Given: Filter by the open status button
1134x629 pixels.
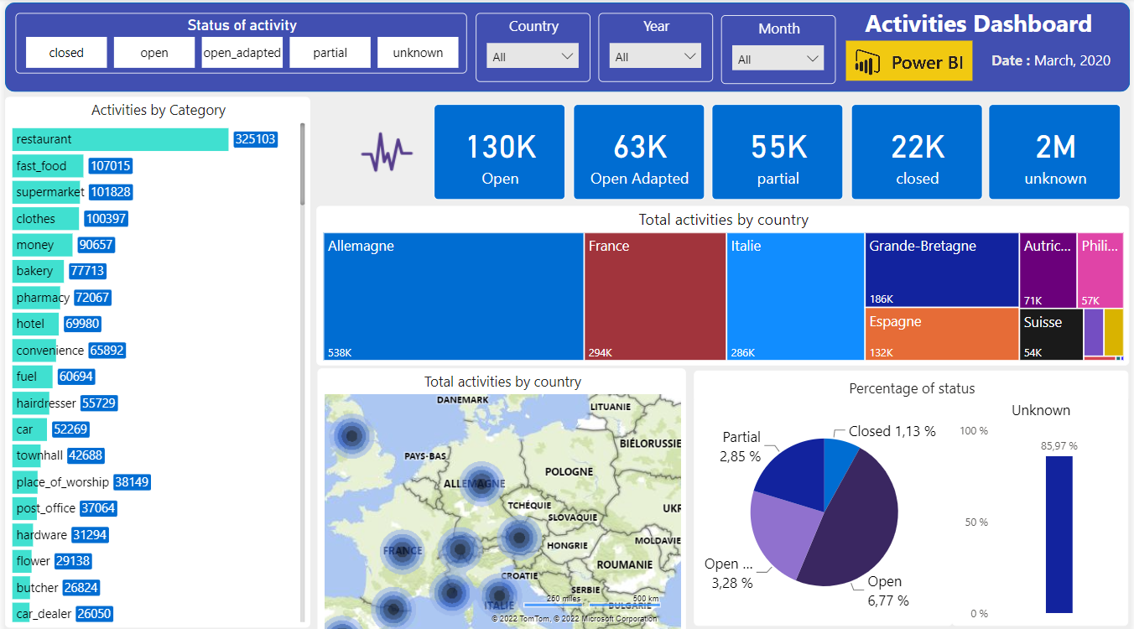Looking at the screenshot, I should (154, 53).
